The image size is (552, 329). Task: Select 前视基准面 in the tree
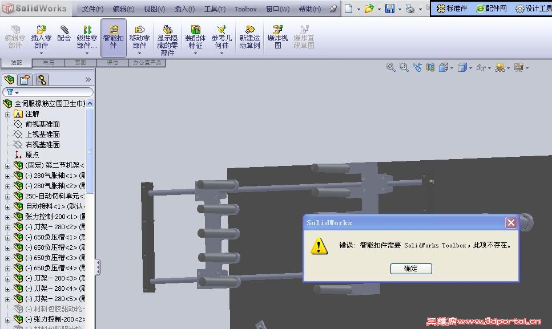42,124
